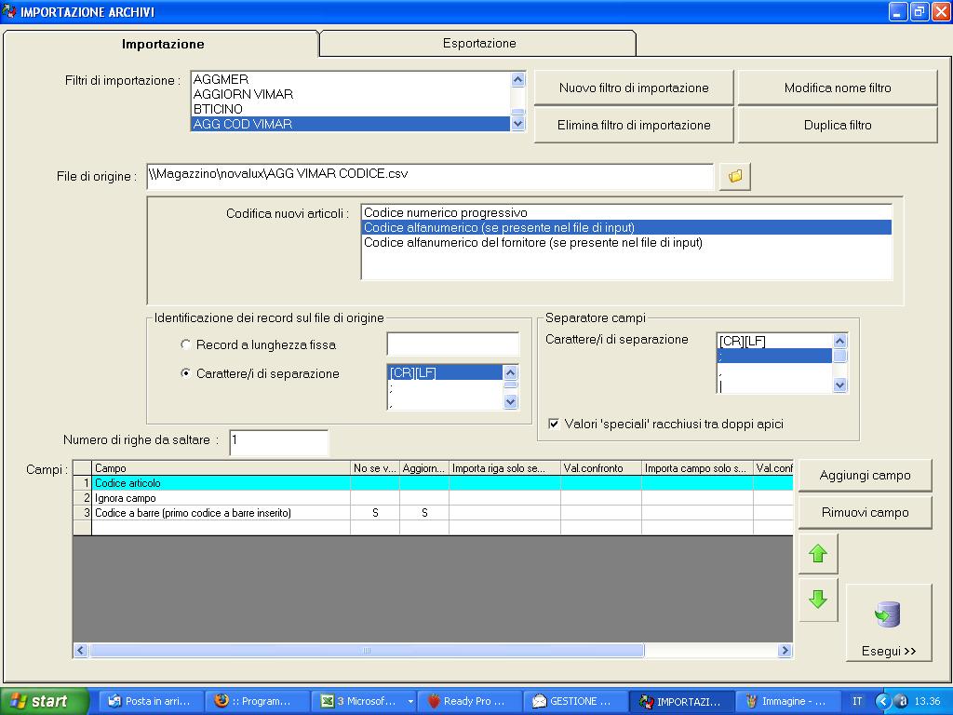The width and height of the screenshot is (953, 715).
Task: Expand hidden system tray icons
Action: pos(882,701)
